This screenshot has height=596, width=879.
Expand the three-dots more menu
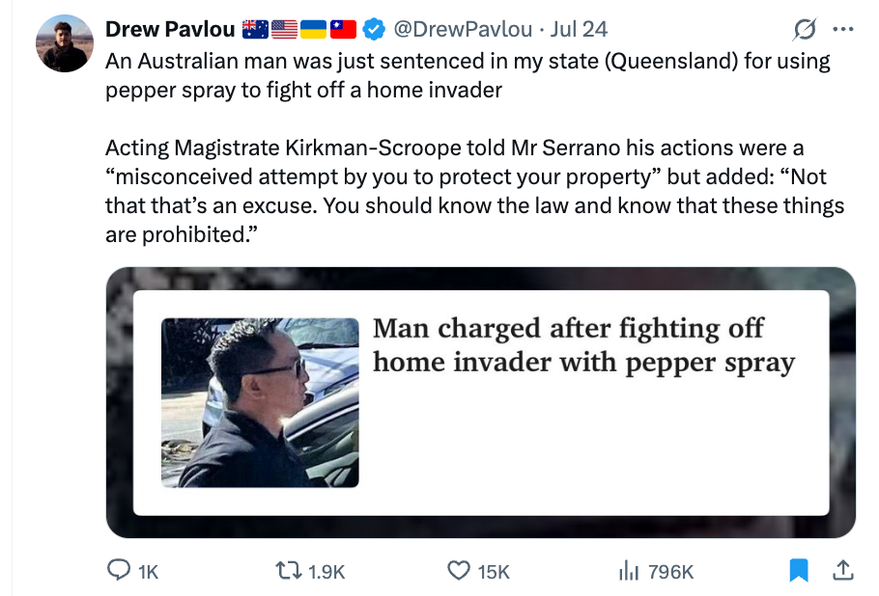pos(843,29)
